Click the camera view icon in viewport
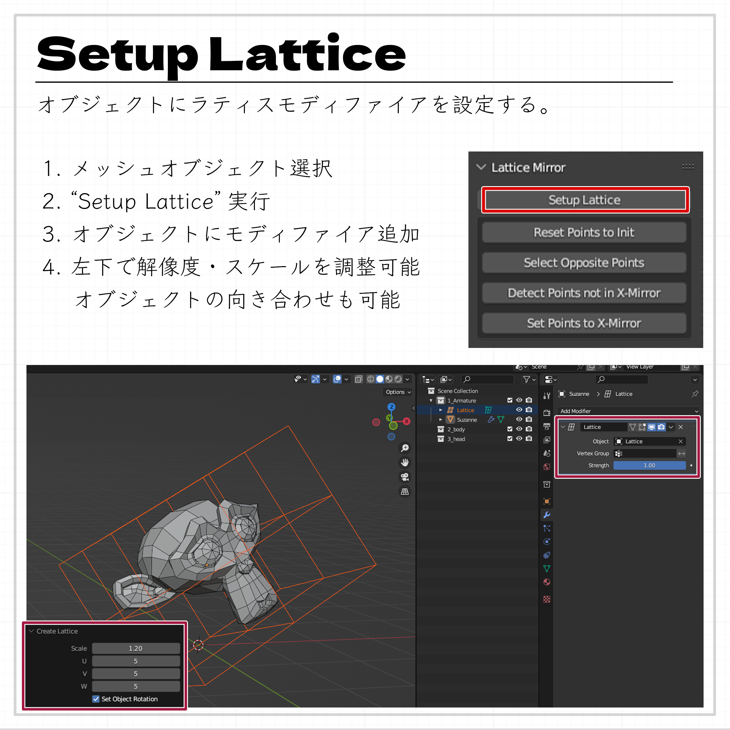Image resolution: width=730 pixels, height=730 pixels. tap(405, 478)
